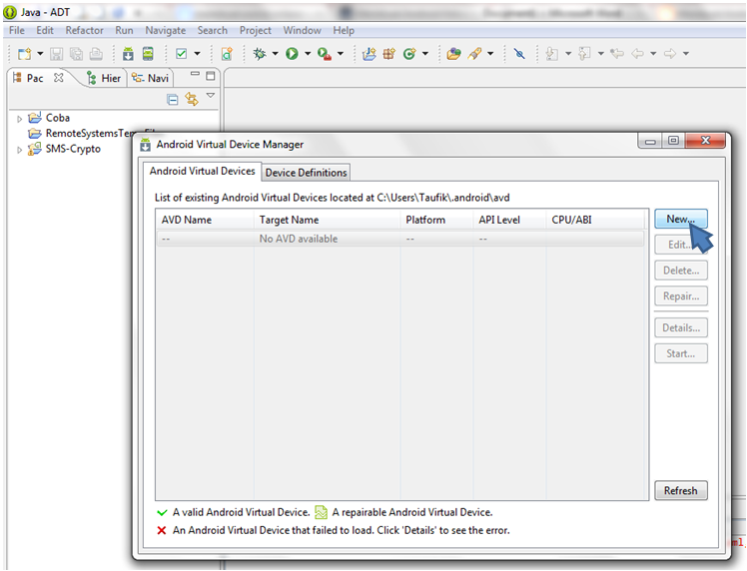This screenshot has width=747, height=571.
Task: Click the Open Type folder icon
Action: point(453,54)
